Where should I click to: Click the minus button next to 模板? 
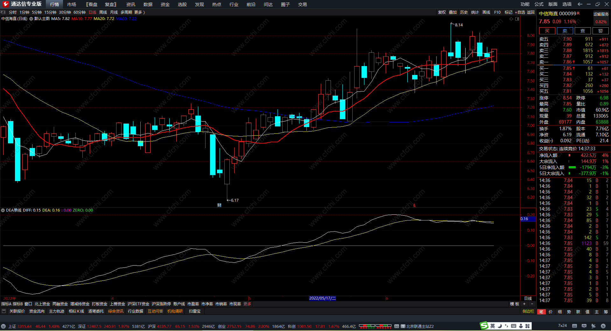[x=532, y=304]
